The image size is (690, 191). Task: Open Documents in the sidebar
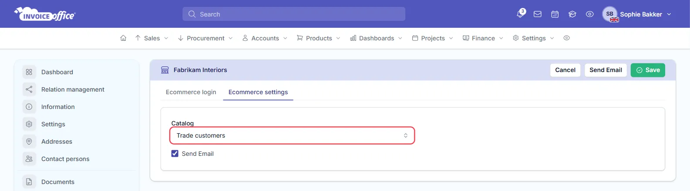pos(58,182)
